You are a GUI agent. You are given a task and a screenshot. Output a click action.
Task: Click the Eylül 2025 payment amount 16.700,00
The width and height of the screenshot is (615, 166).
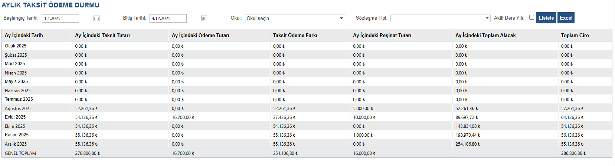pos(183,117)
